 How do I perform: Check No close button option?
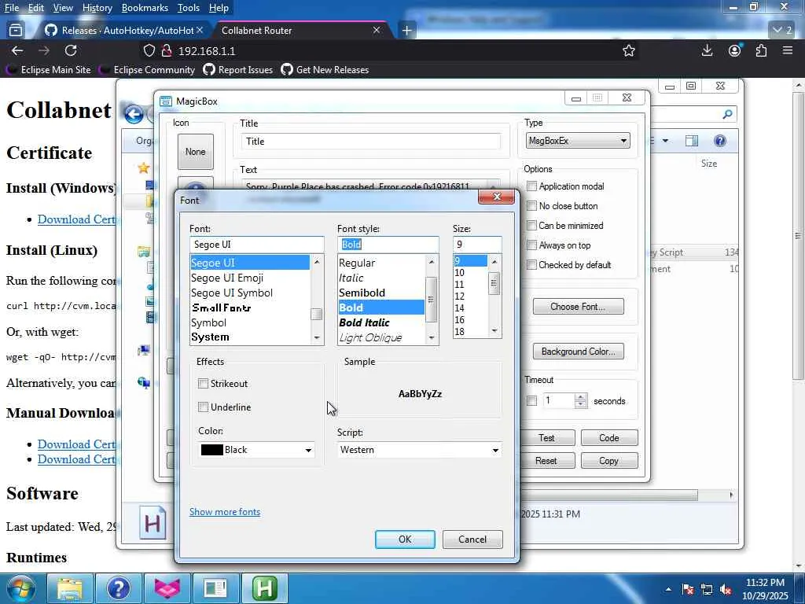532,206
